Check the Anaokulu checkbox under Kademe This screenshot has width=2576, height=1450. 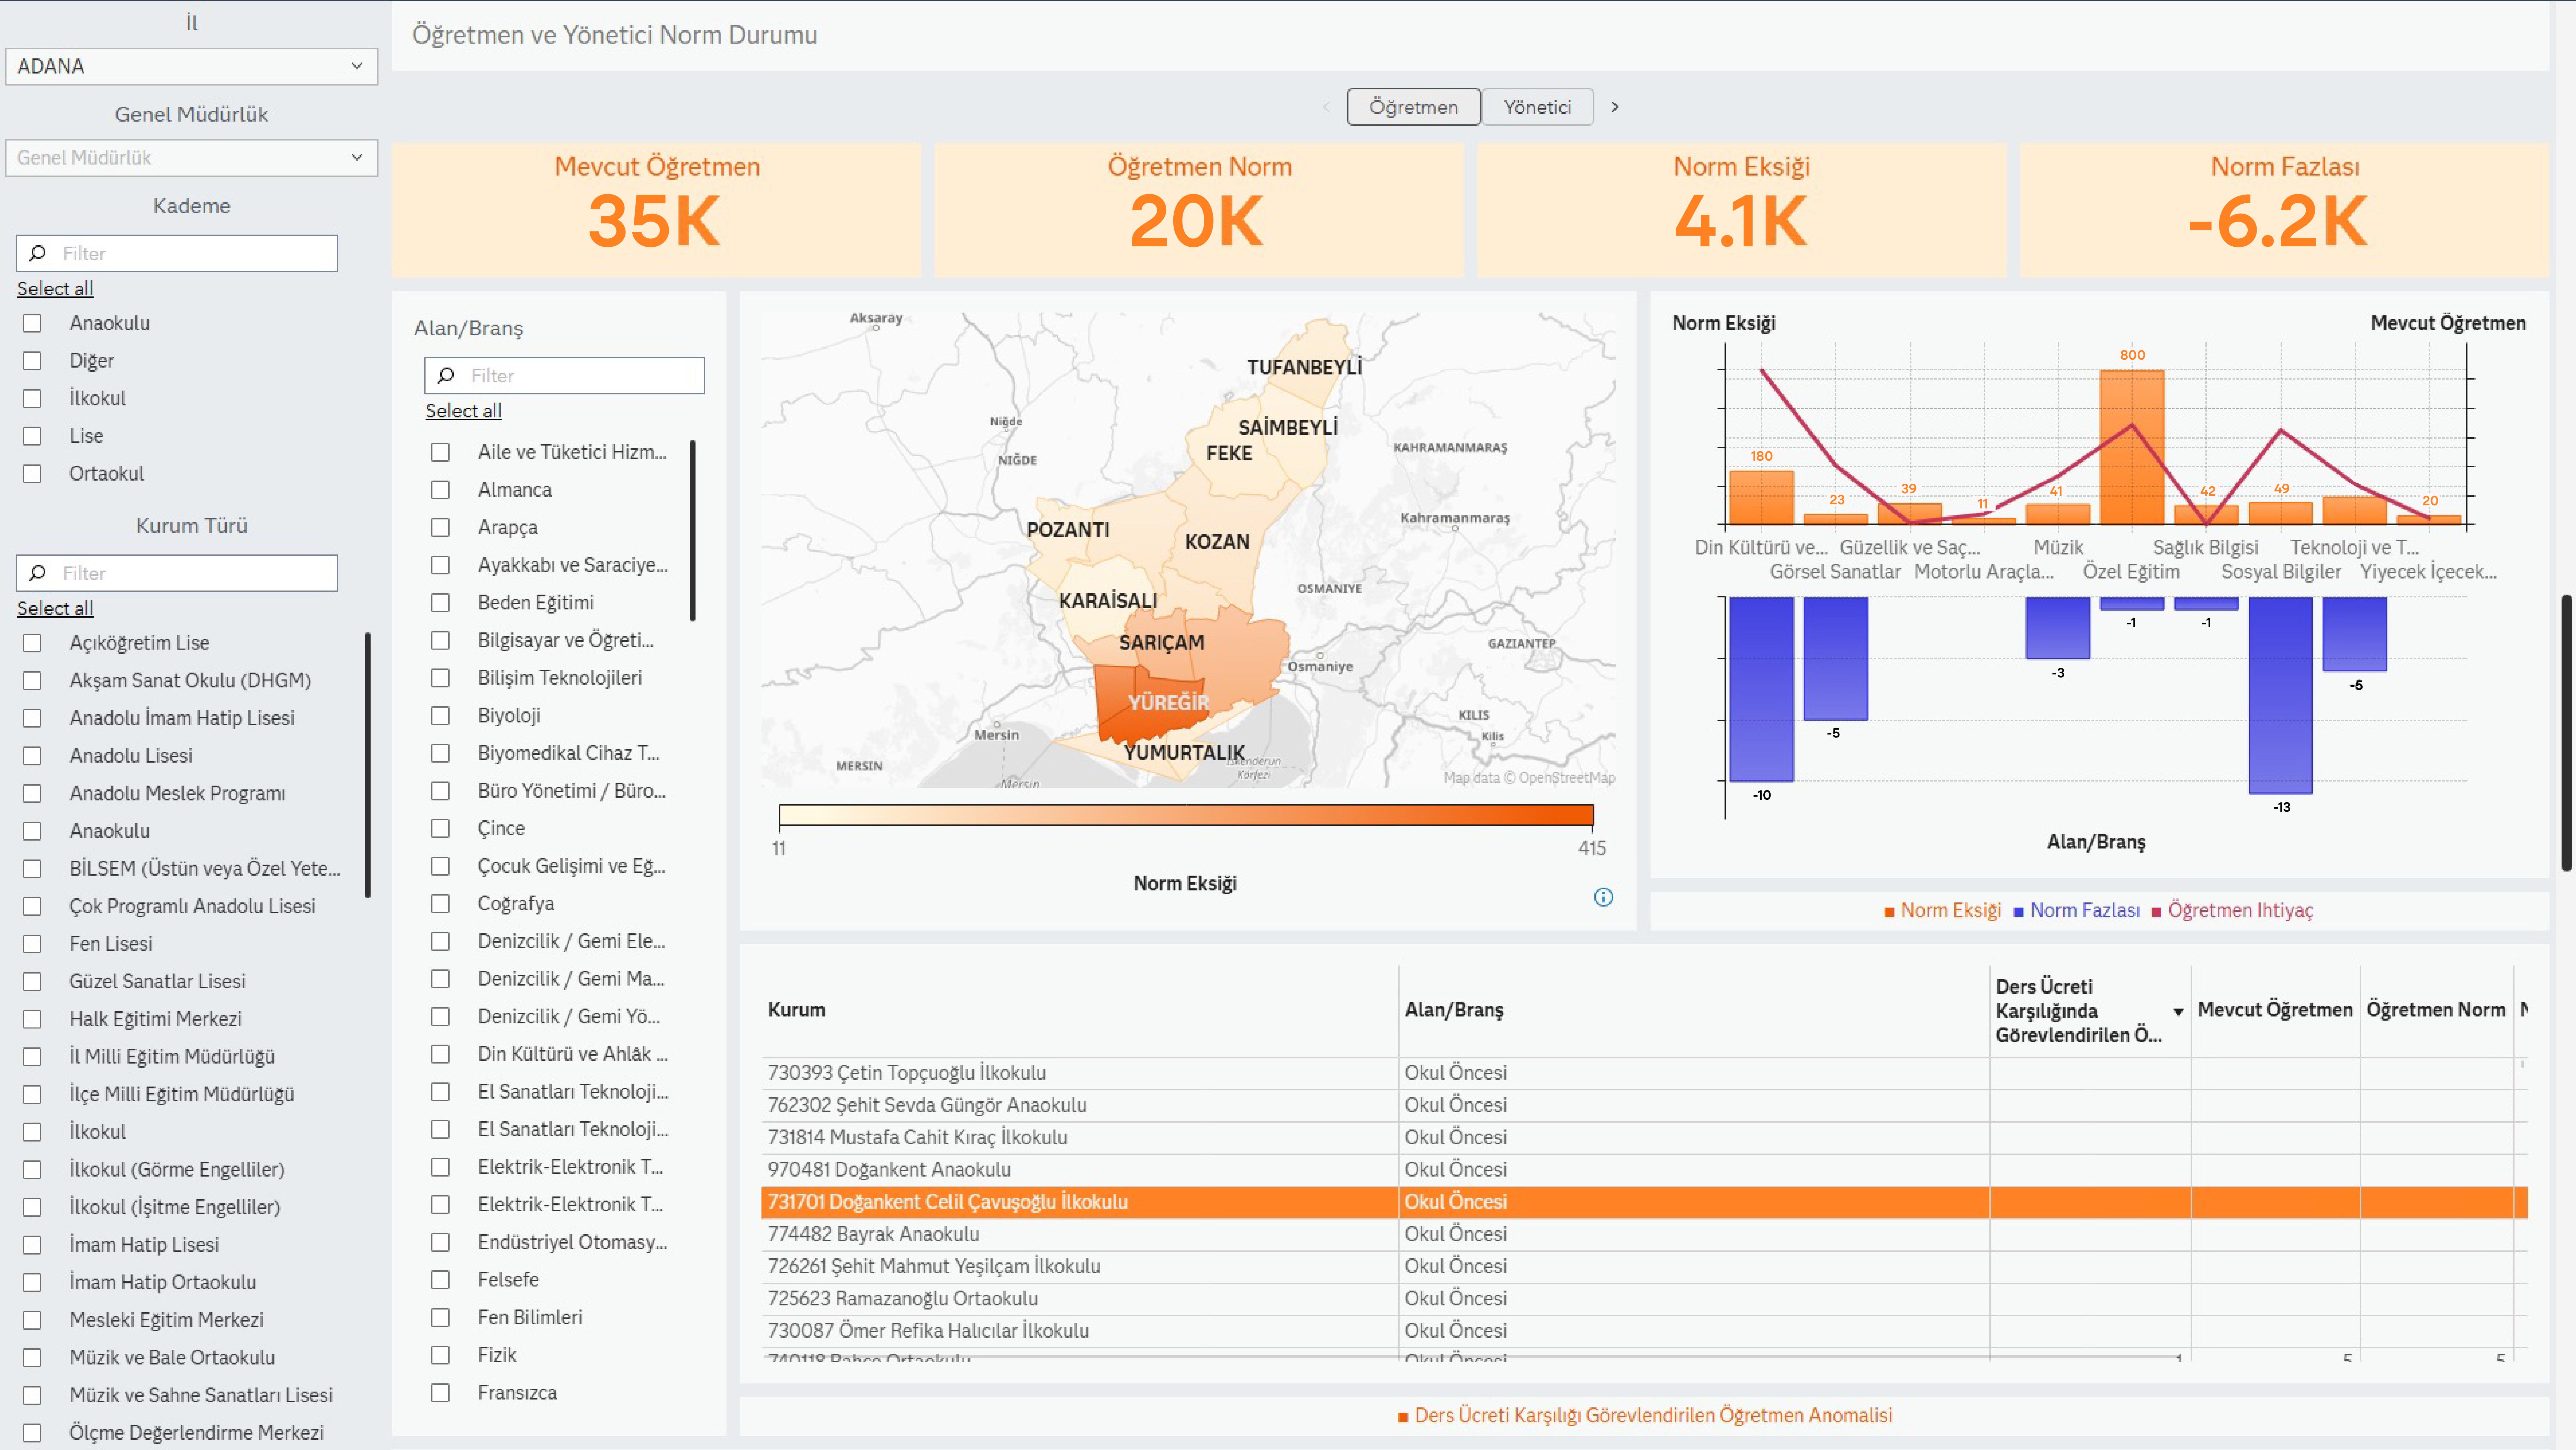[32, 323]
